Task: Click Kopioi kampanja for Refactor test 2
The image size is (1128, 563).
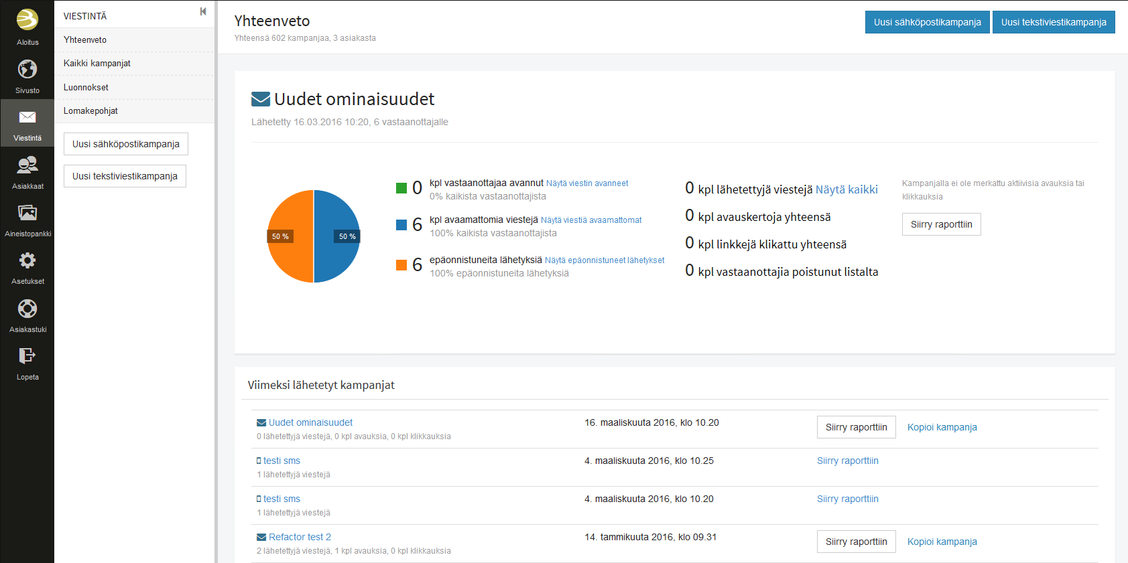Action: [942, 542]
